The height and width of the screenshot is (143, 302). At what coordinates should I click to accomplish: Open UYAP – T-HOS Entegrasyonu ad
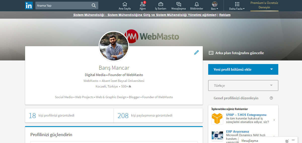[x=246, y=115]
